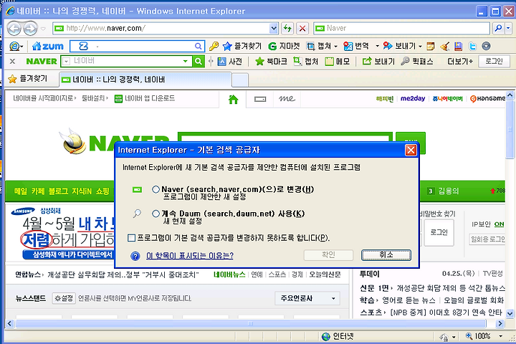This screenshot has height=344, width=516.
Task: Click the 확인 button in the dialog
Action: 328,255
